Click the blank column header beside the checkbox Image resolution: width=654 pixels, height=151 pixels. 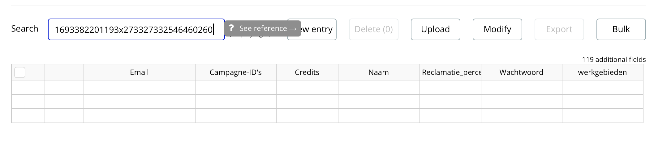click(64, 72)
